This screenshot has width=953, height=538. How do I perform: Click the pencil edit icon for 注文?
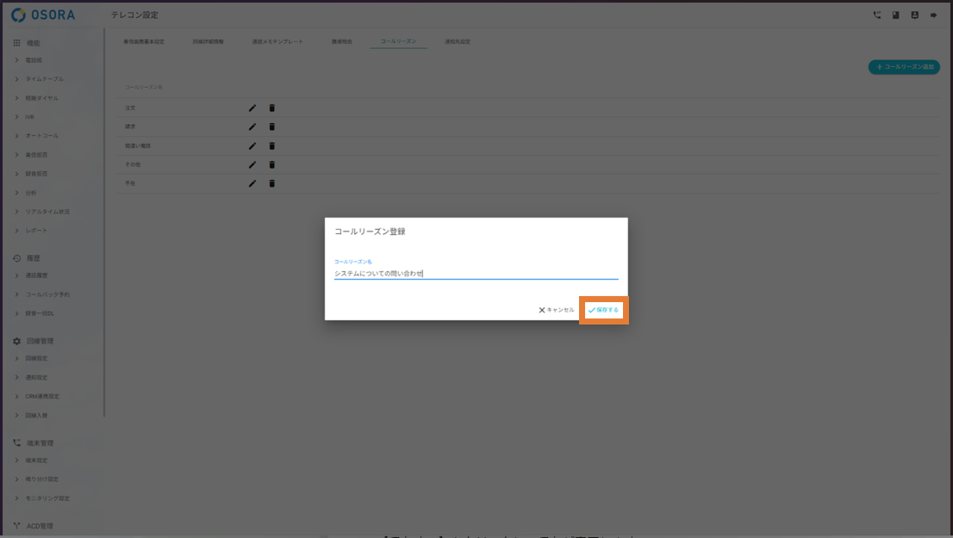[252, 108]
